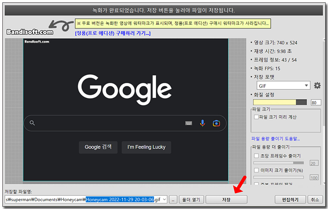Click the microphone voice search icon
The height and width of the screenshot is (209, 328).
(x=202, y=123)
